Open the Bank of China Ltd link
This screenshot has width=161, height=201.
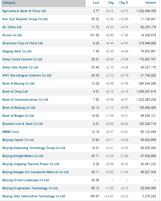point(15,92)
